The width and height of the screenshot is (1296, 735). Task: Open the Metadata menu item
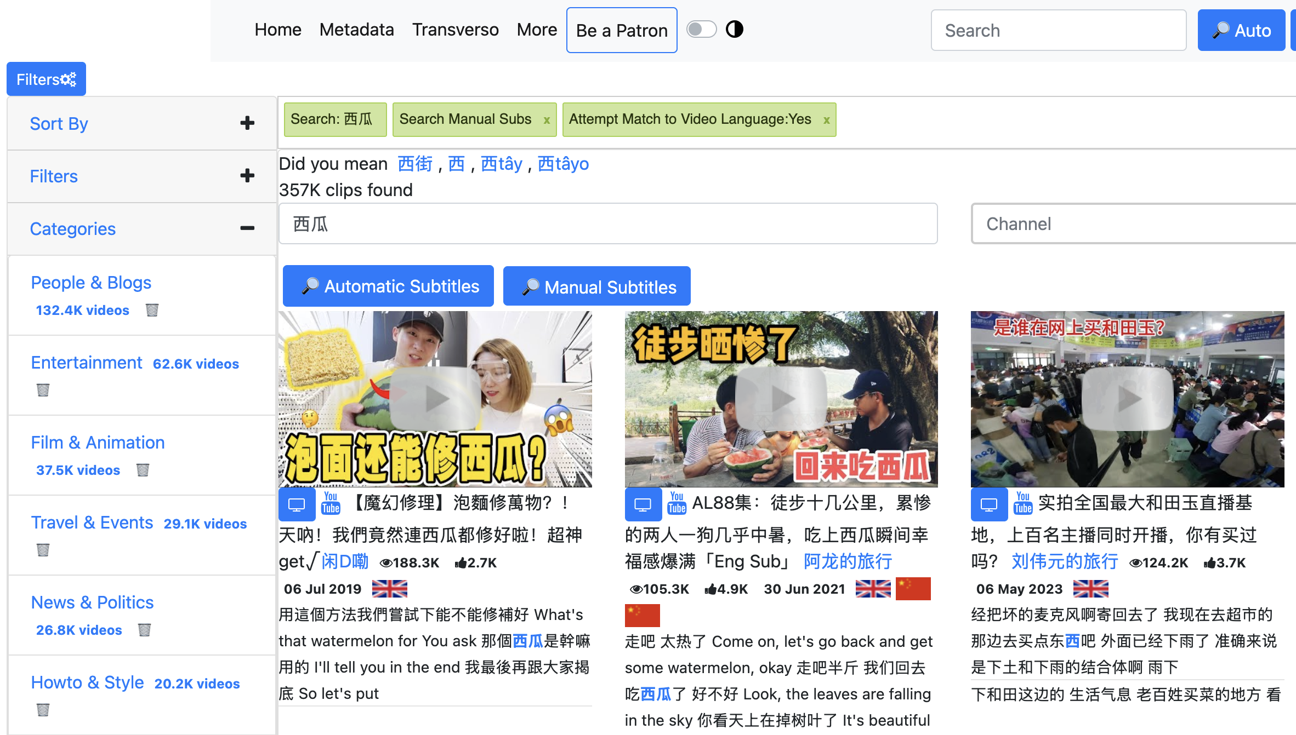coord(356,30)
